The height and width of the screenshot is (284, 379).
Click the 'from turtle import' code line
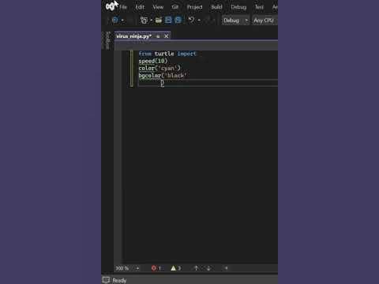[x=167, y=54]
